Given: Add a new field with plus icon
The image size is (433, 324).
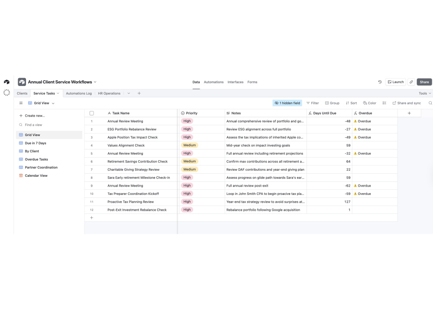Looking at the screenshot, I should coord(409,113).
